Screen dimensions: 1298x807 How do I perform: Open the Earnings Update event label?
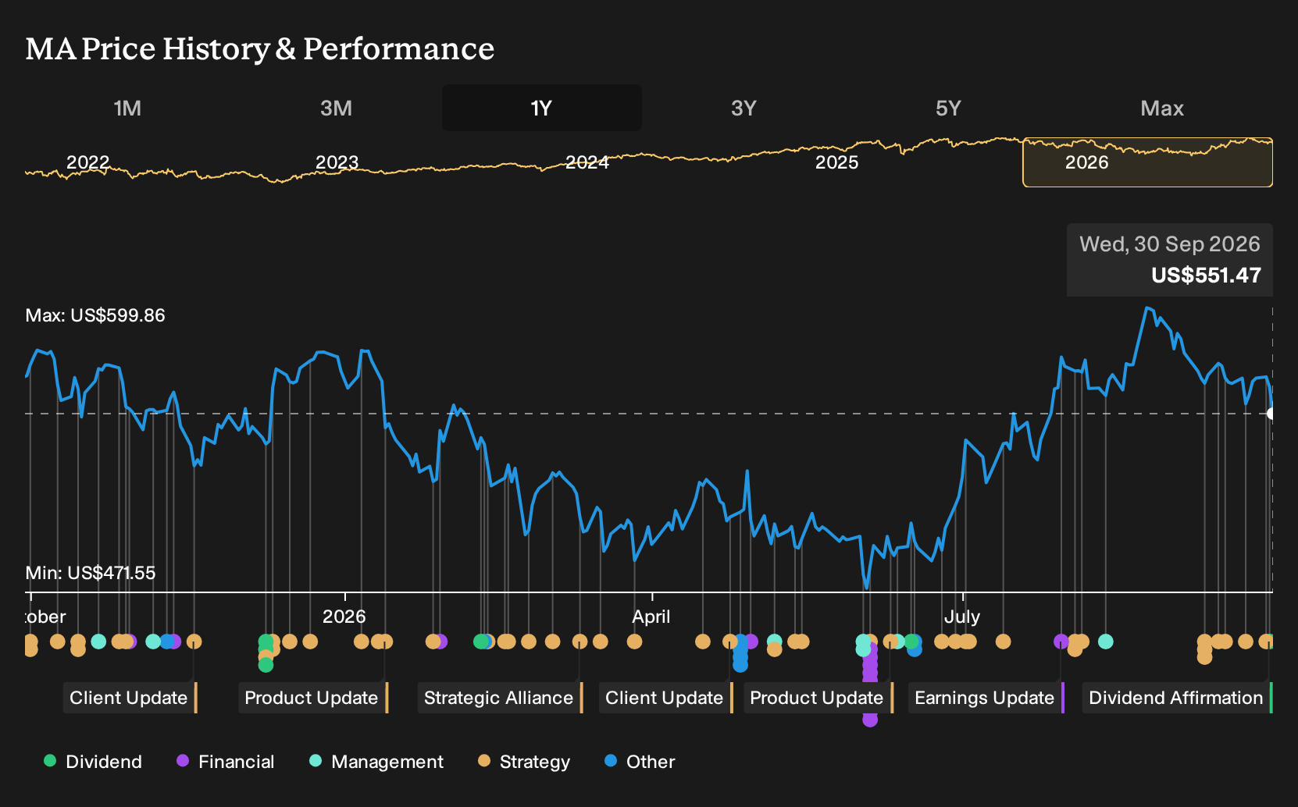[986, 698]
